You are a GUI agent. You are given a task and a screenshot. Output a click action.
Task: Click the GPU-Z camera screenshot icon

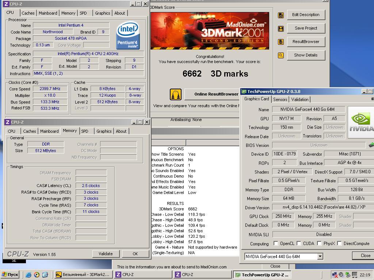(x=373, y=98)
